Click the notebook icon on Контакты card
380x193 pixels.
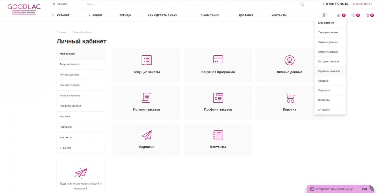click(x=218, y=135)
